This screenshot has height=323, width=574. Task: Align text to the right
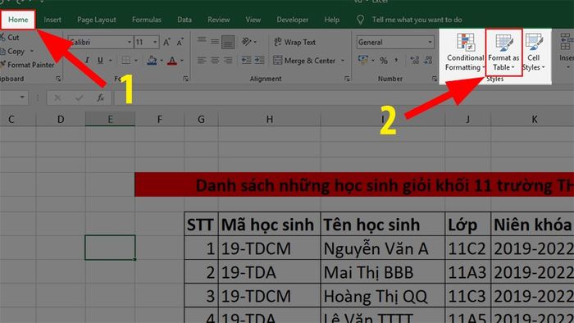pyautogui.click(x=228, y=60)
